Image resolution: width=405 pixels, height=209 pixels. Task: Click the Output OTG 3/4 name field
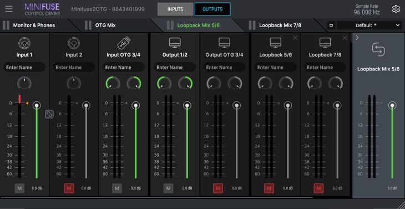coord(224,67)
